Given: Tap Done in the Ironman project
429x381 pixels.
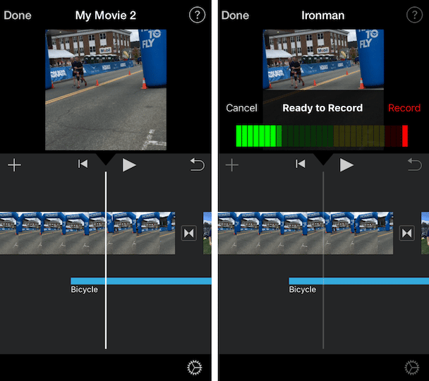Looking at the screenshot, I should 235,15.
